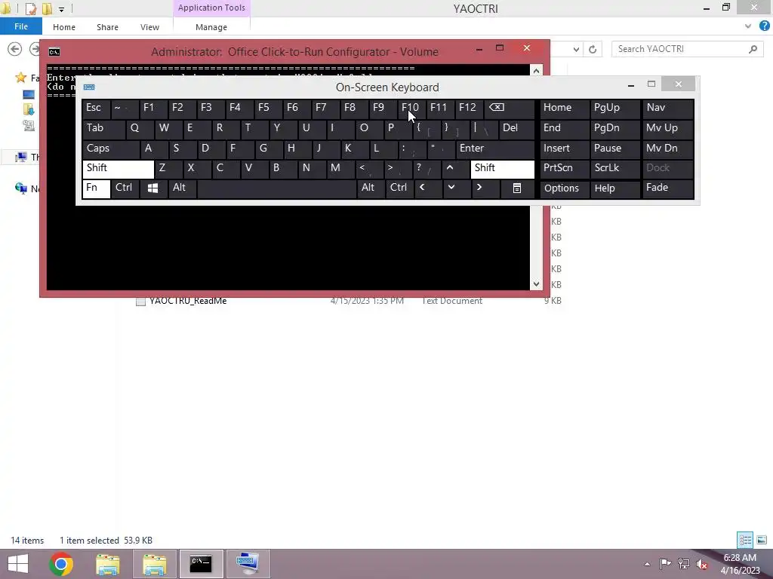Click the taskbar clock showing 6:28 AM
The width and height of the screenshot is (773, 579).
pos(740,558)
